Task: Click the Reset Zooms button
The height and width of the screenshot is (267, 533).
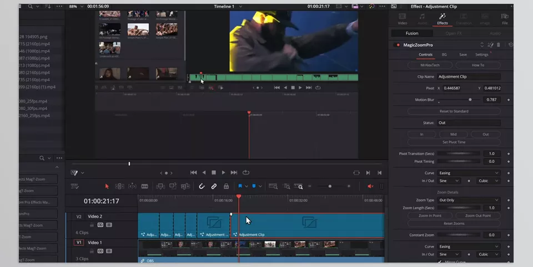Action: [454, 224]
